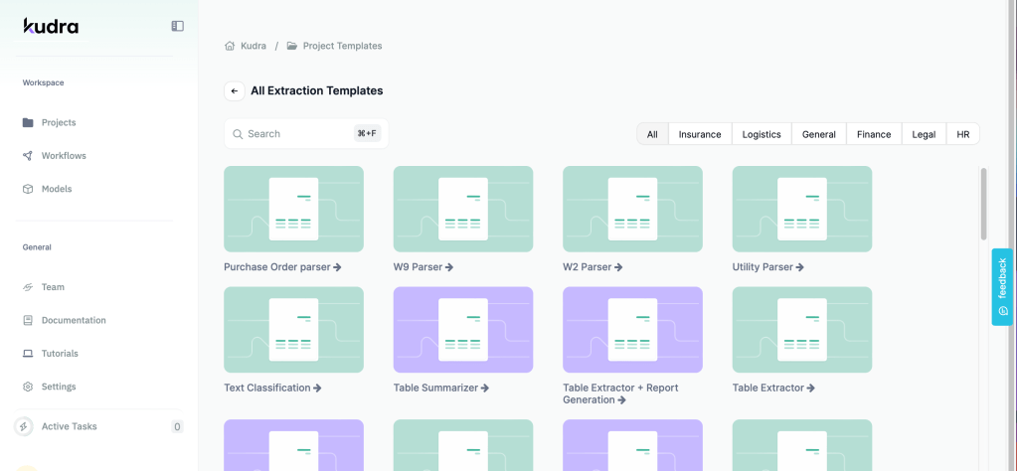1017x471 pixels.
Task: Click arrow after Table Extractor + Report Generation
Action: [x=622, y=400]
